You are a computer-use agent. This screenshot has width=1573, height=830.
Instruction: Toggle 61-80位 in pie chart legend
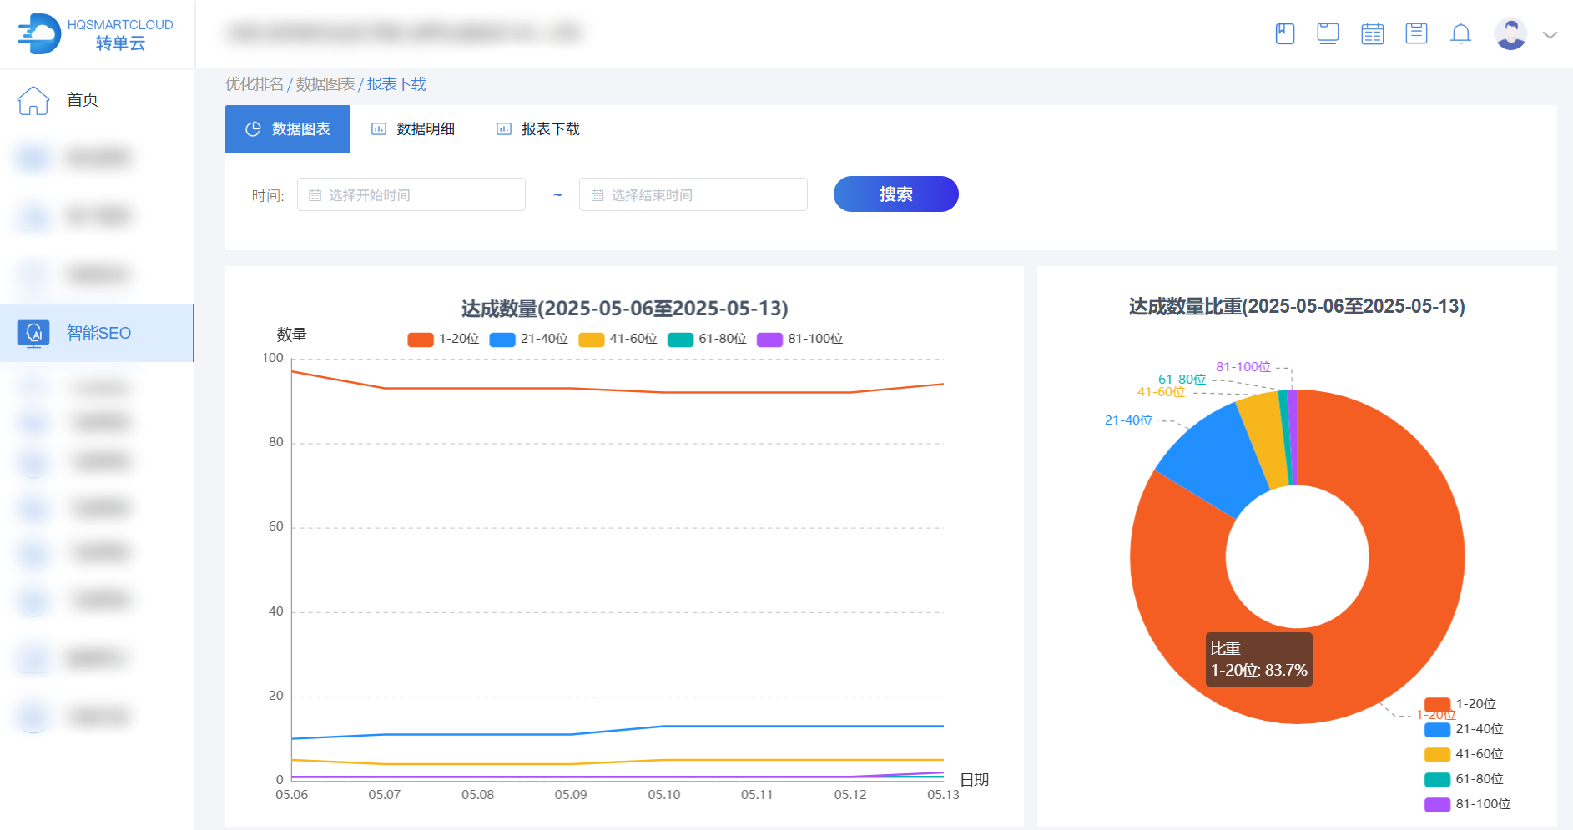click(1464, 779)
